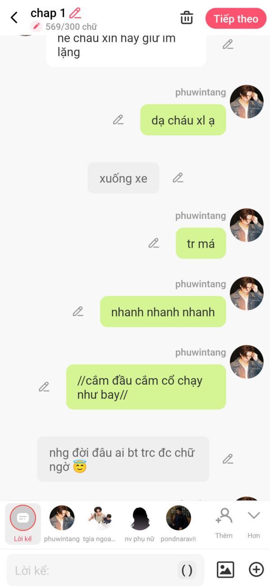
Task: Edit the 'xuống xe' narration message
Action: tap(178, 178)
